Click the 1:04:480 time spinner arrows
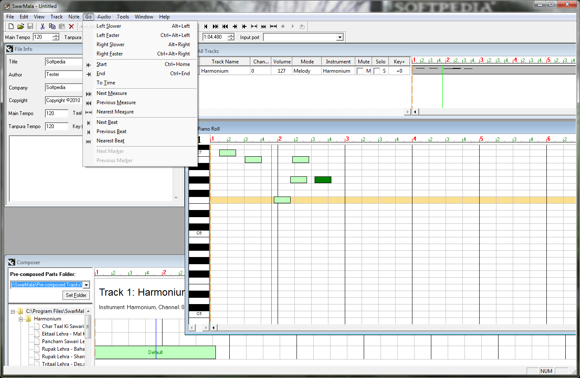Screen dimensions: 580x378 coord(231,37)
